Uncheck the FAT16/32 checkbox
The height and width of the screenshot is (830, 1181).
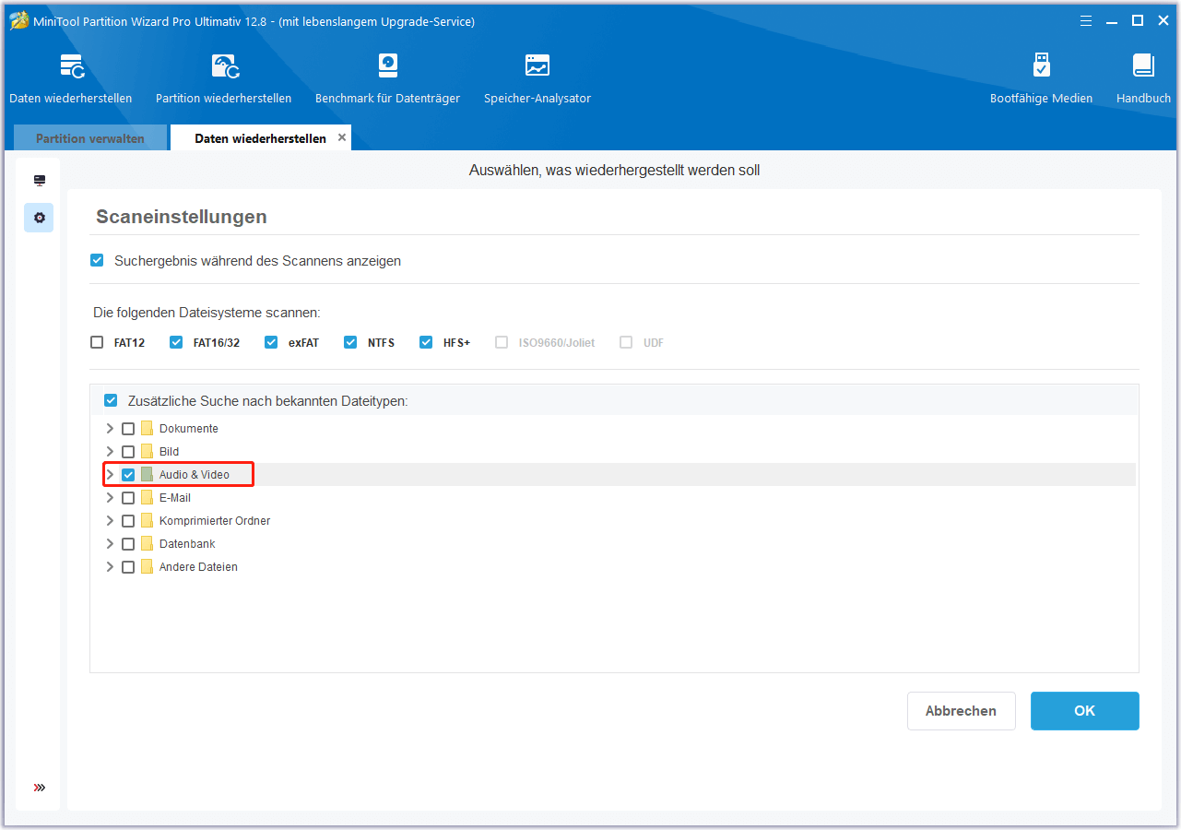click(x=176, y=342)
